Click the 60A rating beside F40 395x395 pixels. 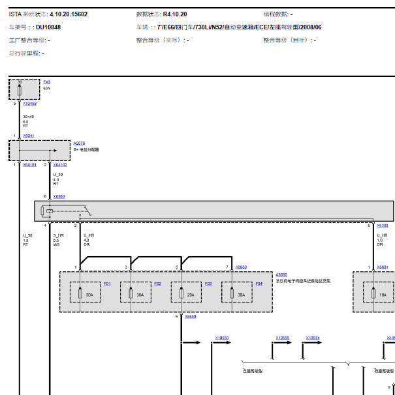click(47, 89)
